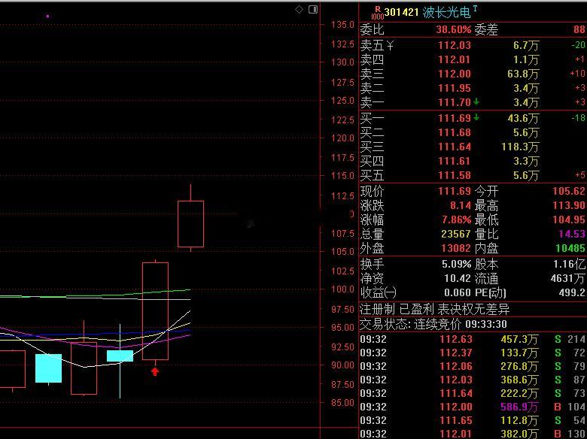Select the trade tick at price 111.65
This screenshot has height=439, width=587.
(473, 421)
